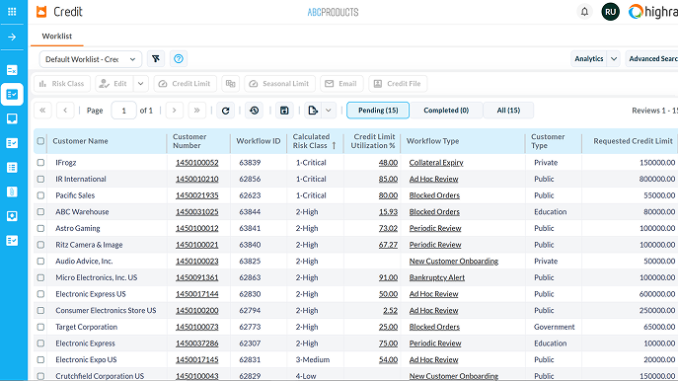Open the fourth sidebar module icon
This screenshot has width=678, height=381.
click(12, 143)
